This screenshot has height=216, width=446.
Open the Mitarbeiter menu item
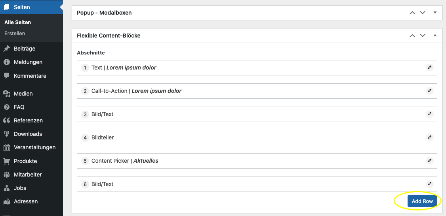28,175
